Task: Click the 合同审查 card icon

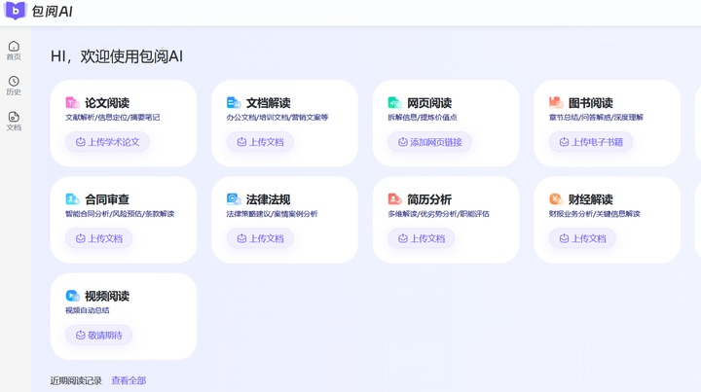Action: (x=72, y=199)
